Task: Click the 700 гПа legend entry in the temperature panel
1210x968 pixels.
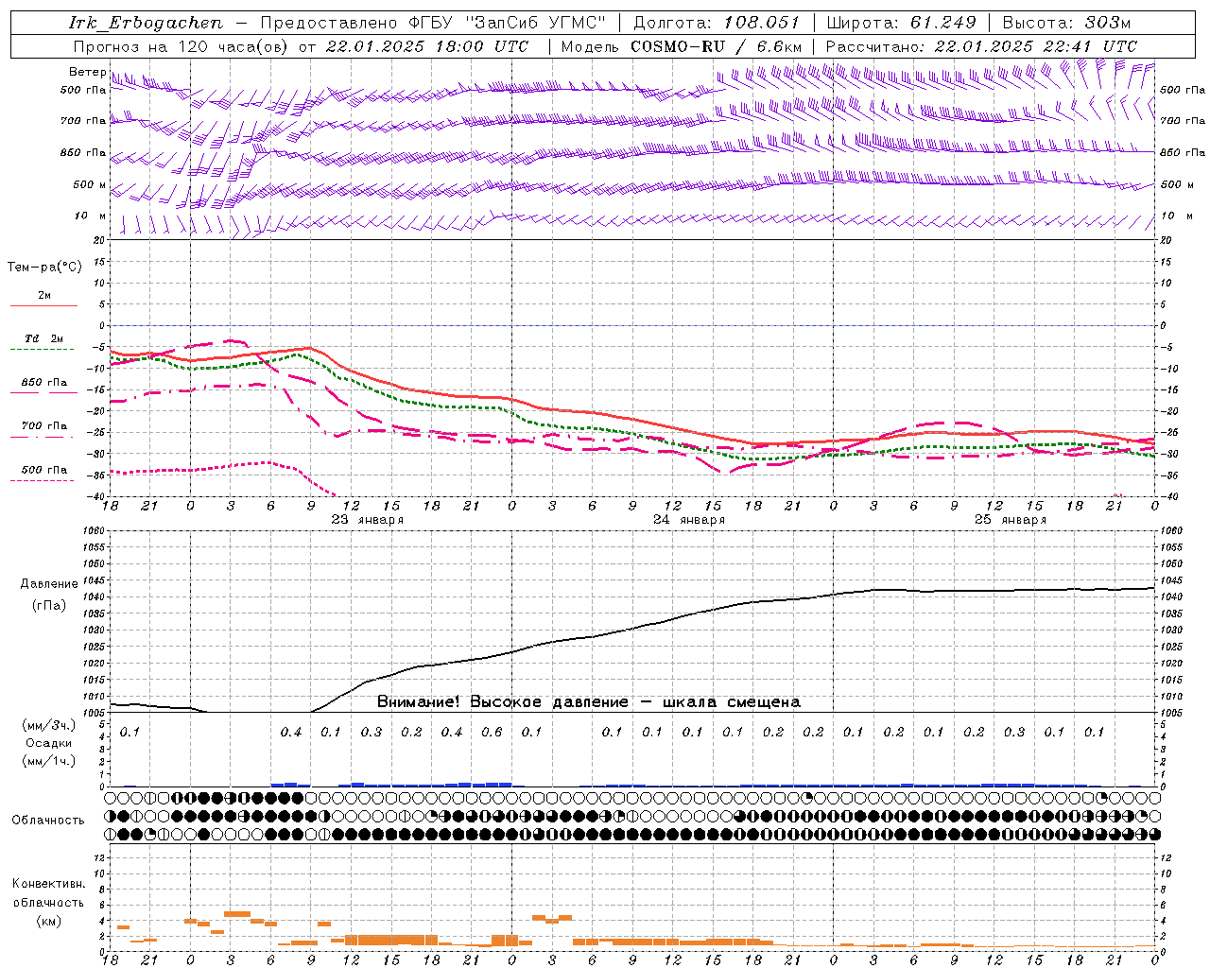Action: (44, 426)
